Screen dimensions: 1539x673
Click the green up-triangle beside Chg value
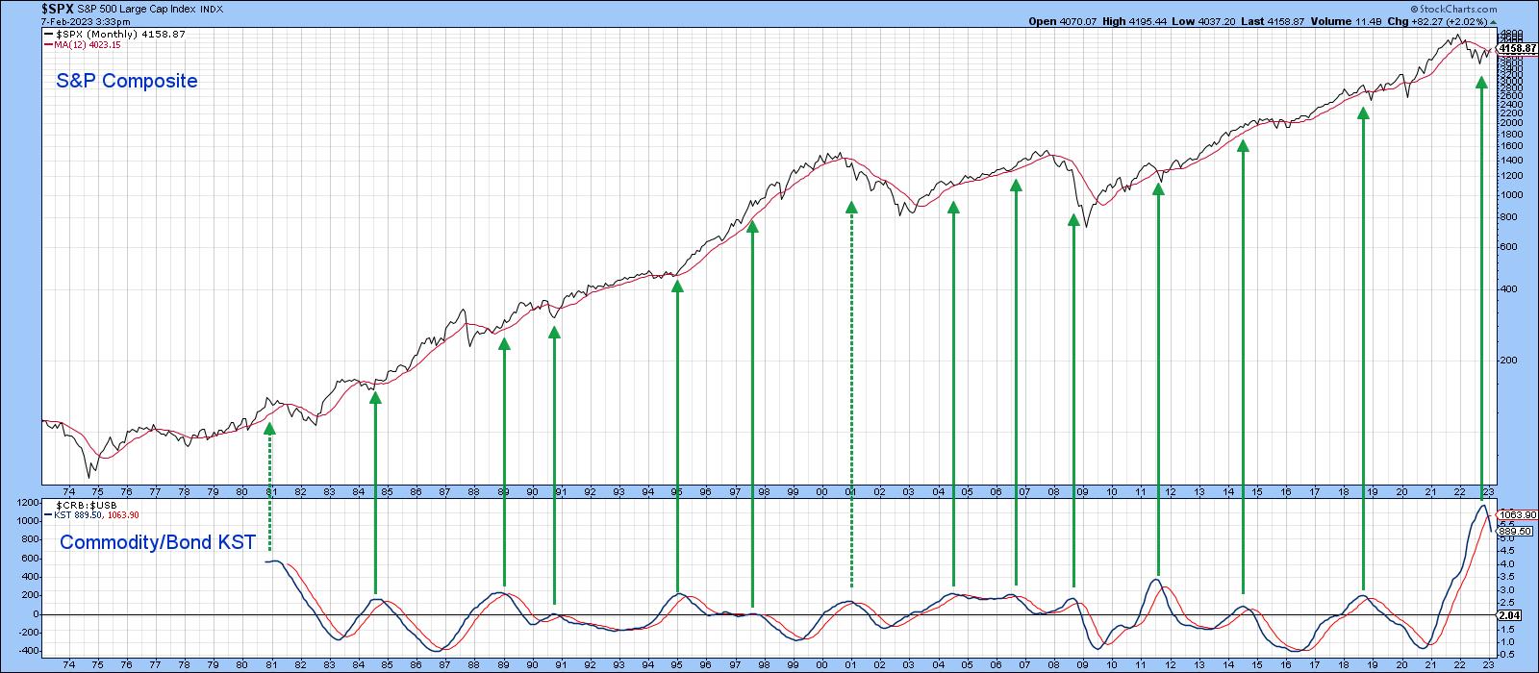[x=1492, y=21]
